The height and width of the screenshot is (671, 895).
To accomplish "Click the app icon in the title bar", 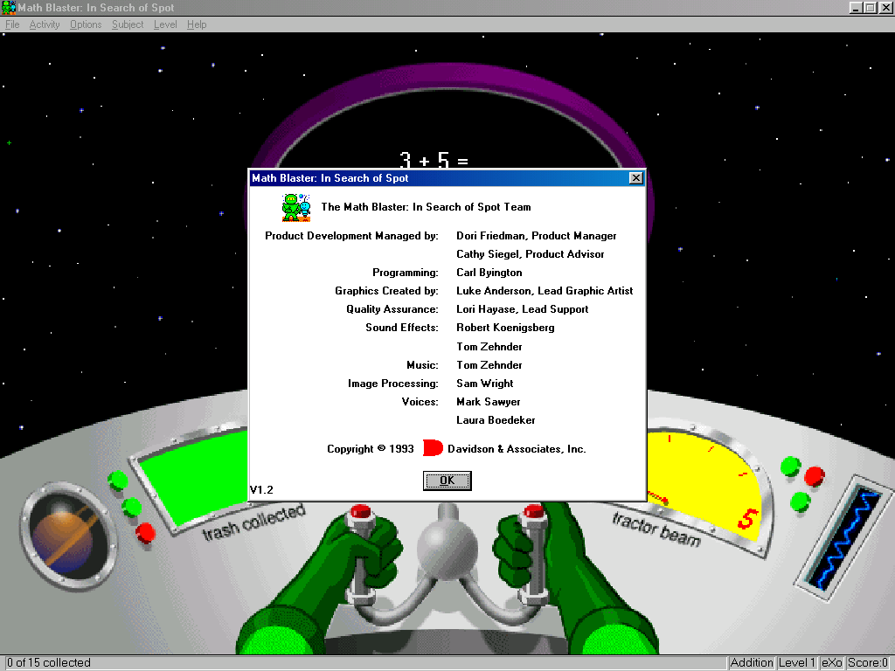I will [9, 7].
